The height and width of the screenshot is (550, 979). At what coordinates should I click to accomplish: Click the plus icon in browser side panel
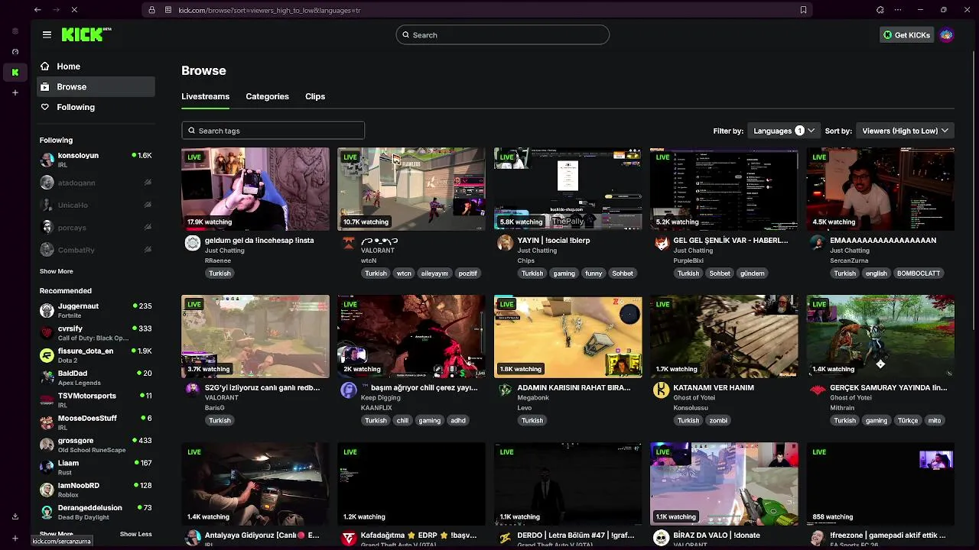15,92
